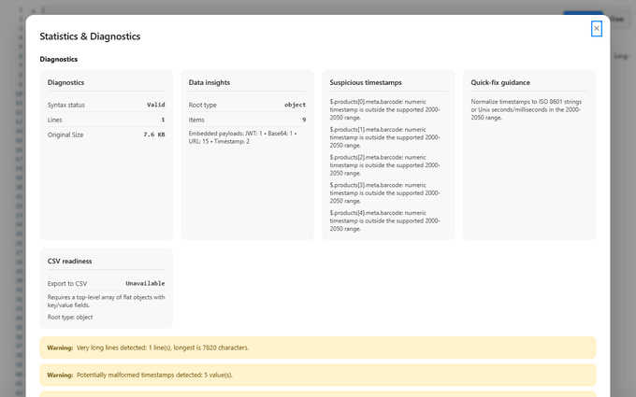Select the 'Quick-fix guidance' card title
Image resolution: width=636 pixels, height=397 pixels.
[x=500, y=82]
